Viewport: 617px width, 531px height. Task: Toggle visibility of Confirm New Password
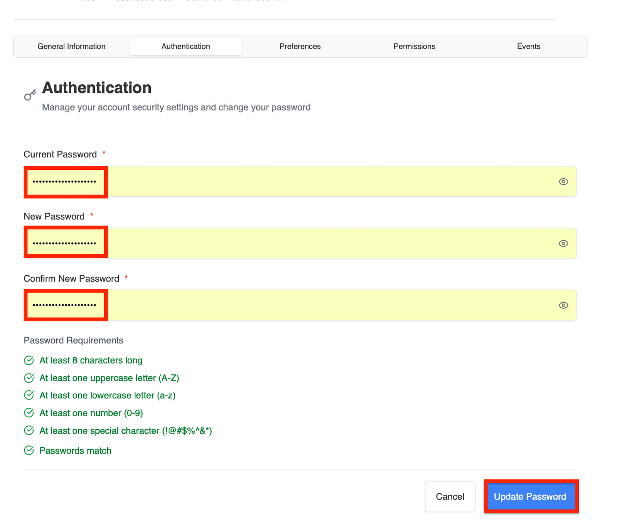pyautogui.click(x=563, y=305)
